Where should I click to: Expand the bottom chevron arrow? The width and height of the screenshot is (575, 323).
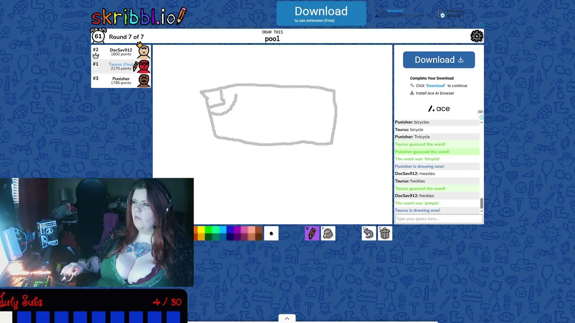pos(287,319)
